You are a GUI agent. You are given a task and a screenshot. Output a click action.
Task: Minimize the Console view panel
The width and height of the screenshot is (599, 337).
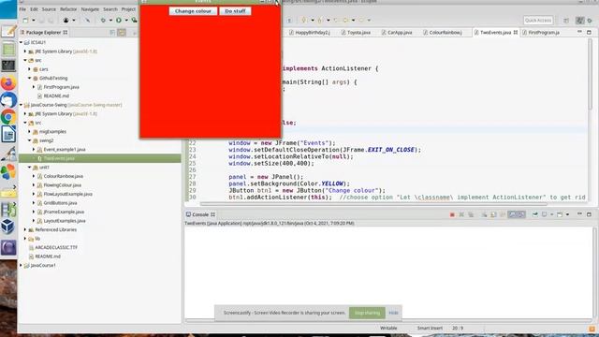tap(580, 214)
